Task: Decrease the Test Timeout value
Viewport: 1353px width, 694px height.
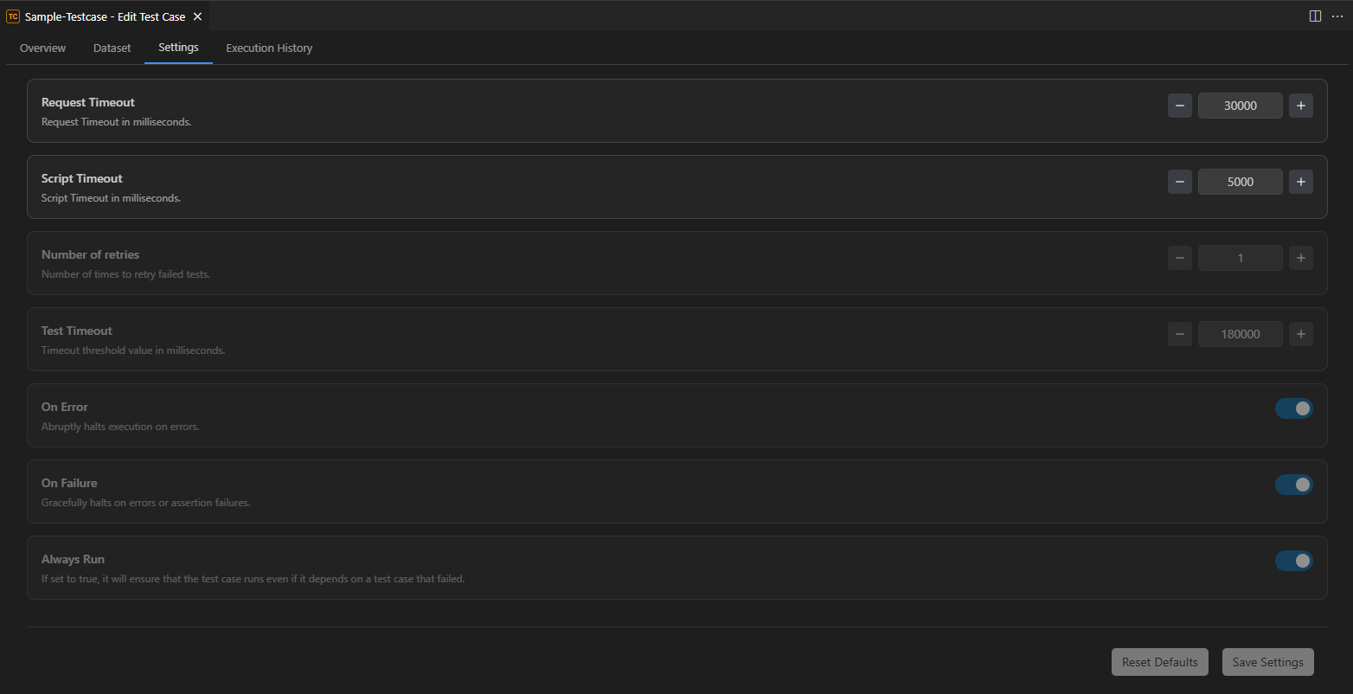Action: point(1179,334)
